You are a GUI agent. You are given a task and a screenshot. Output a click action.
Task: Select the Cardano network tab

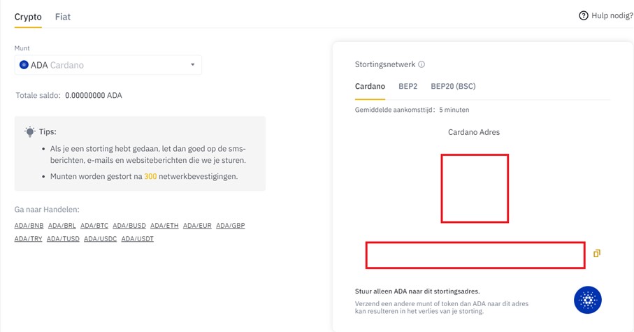tap(370, 87)
